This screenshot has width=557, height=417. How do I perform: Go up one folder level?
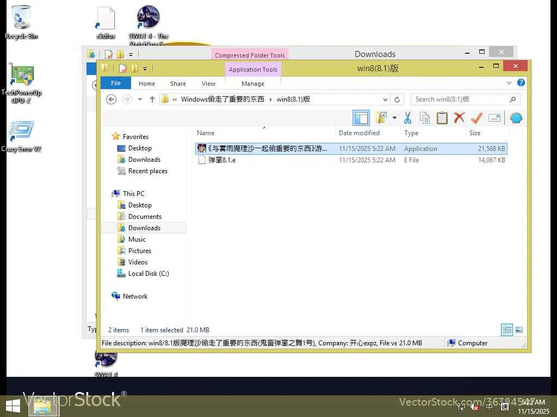(x=152, y=99)
